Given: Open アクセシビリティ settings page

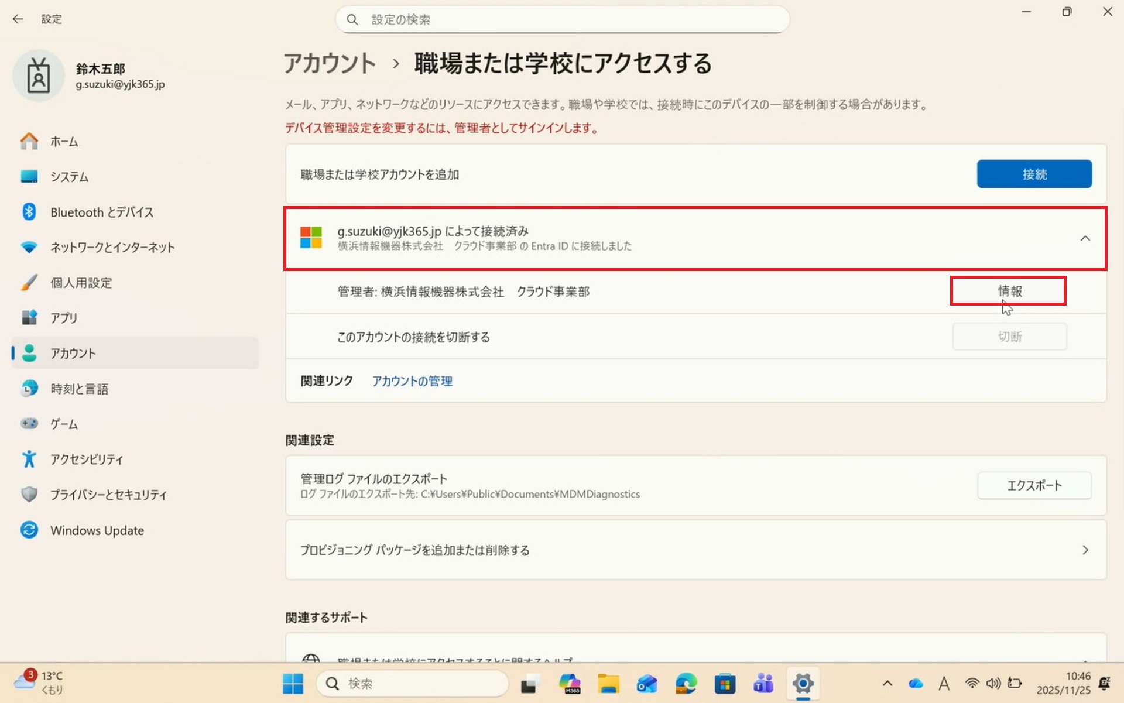Looking at the screenshot, I should point(86,459).
